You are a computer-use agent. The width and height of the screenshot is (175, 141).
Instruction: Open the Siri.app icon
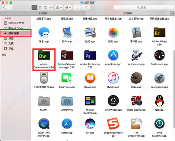coord(90,124)
